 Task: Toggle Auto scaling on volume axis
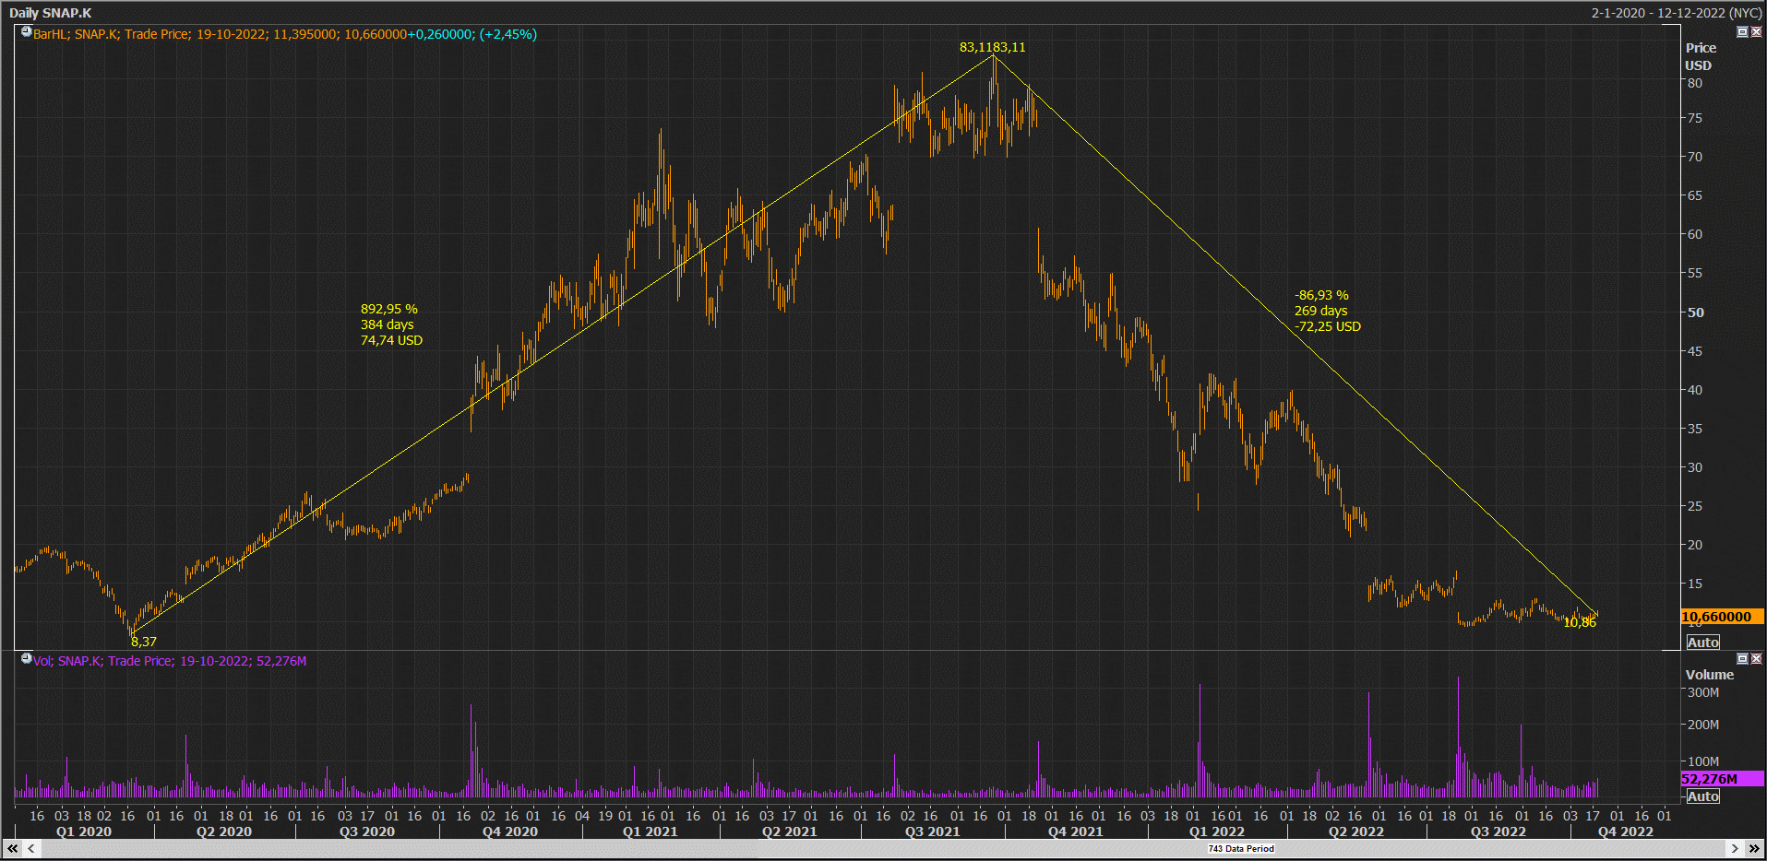(x=1702, y=796)
